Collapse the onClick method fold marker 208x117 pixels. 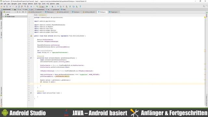click(33, 93)
